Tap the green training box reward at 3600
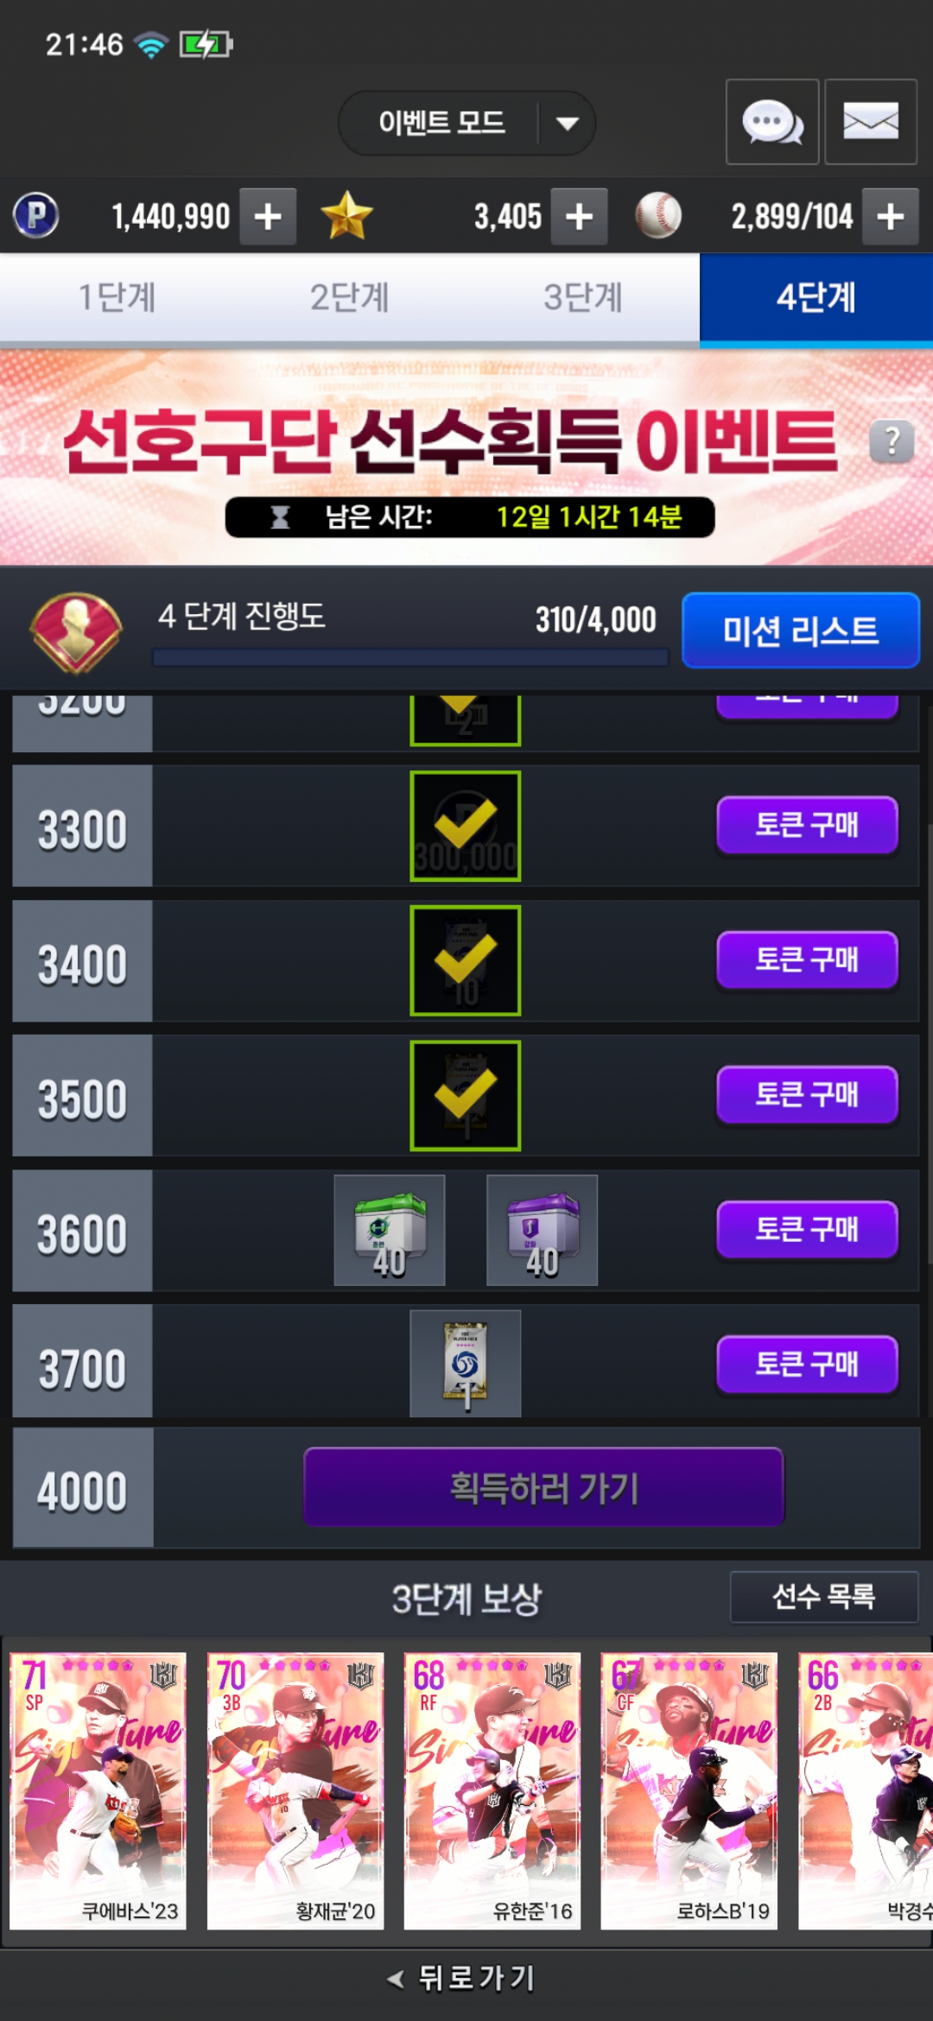Image resolution: width=933 pixels, height=2021 pixels. [390, 1230]
